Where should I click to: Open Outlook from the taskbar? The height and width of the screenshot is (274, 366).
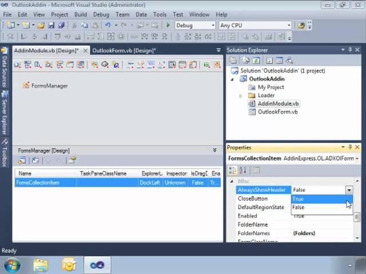(x=69, y=265)
